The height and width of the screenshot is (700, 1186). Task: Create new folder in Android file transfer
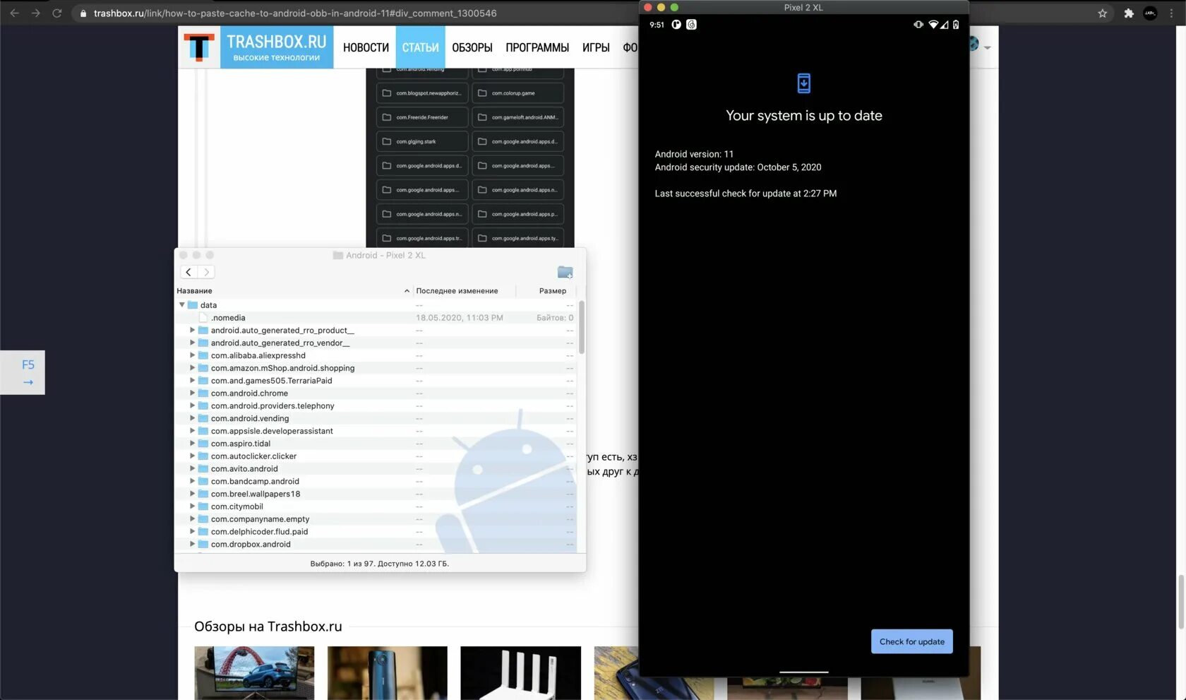(565, 272)
